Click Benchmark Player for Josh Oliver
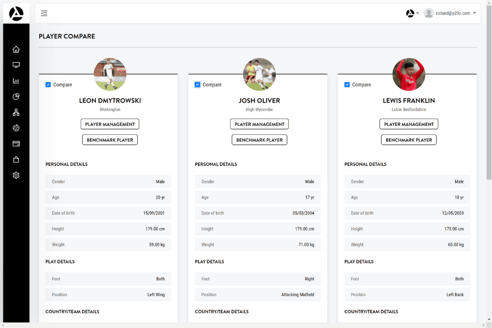This screenshot has width=492, height=328. click(x=259, y=140)
